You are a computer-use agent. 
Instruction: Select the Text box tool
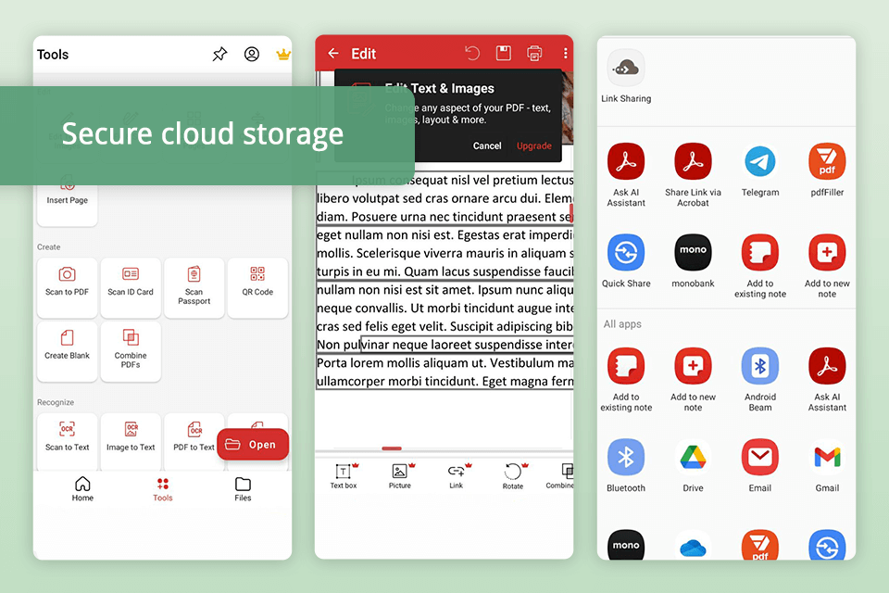344,476
